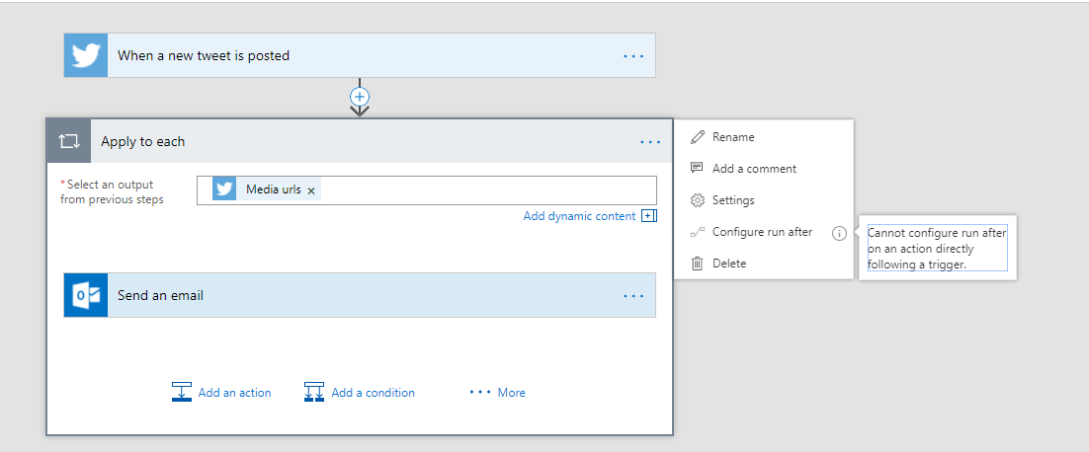This screenshot has height=452, width=1089.
Task: Click Add a condition link
Action: [373, 393]
